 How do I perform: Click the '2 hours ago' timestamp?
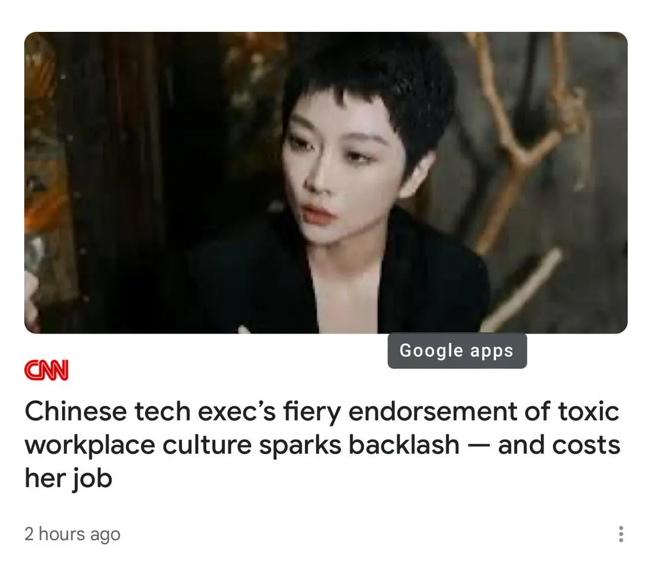pos(72,534)
